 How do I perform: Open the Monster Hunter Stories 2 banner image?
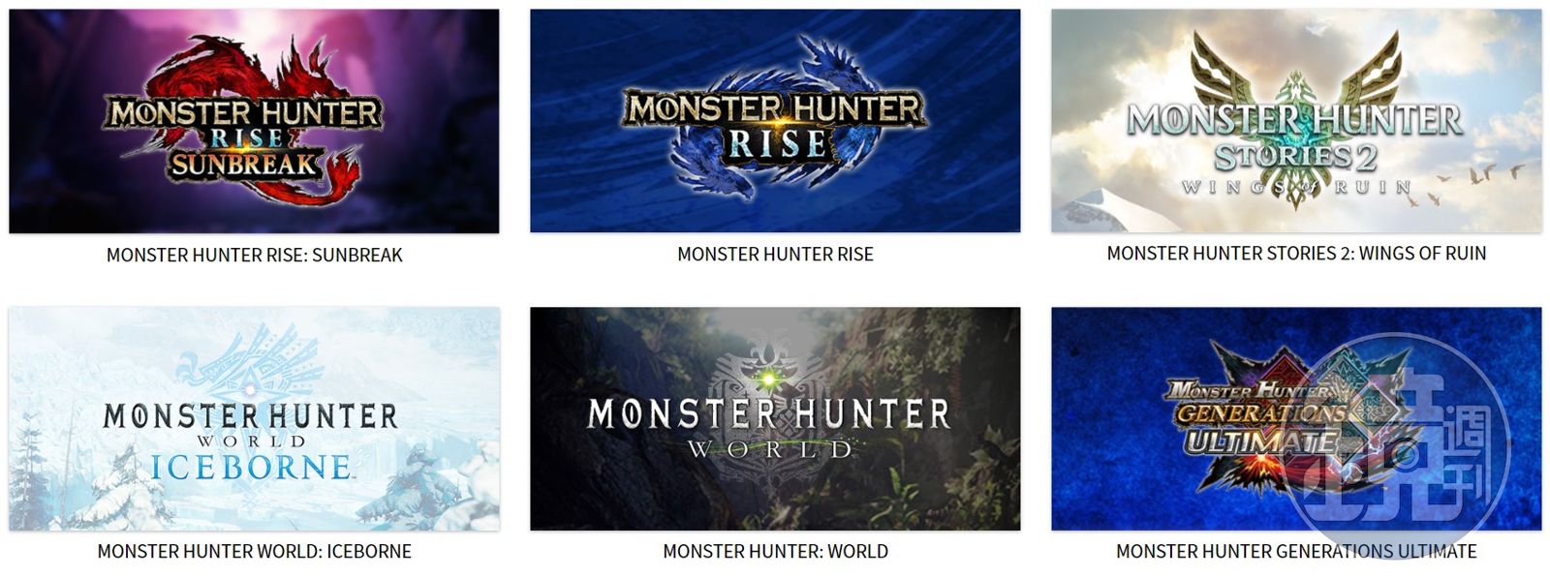click(x=1296, y=121)
